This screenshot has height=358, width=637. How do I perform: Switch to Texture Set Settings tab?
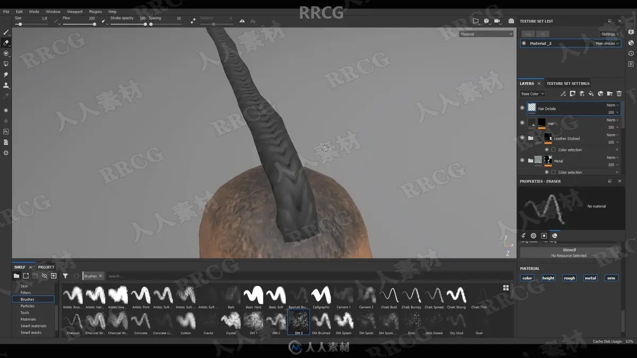pyautogui.click(x=568, y=83)
